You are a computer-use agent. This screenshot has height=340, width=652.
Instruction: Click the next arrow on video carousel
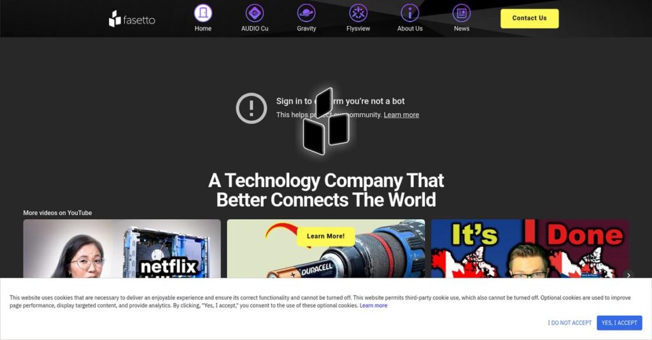tap(628, 275)
